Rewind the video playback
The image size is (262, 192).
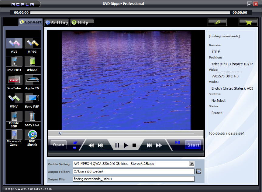tap(91, 145)
